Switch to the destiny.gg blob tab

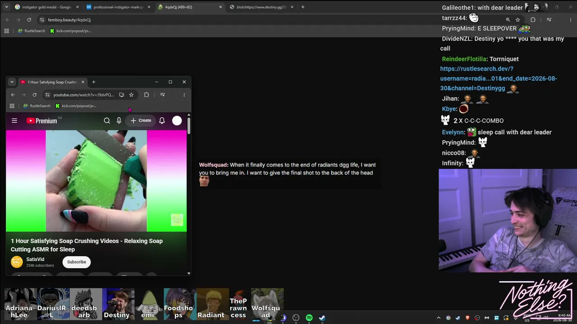click(x=261, y=7)
